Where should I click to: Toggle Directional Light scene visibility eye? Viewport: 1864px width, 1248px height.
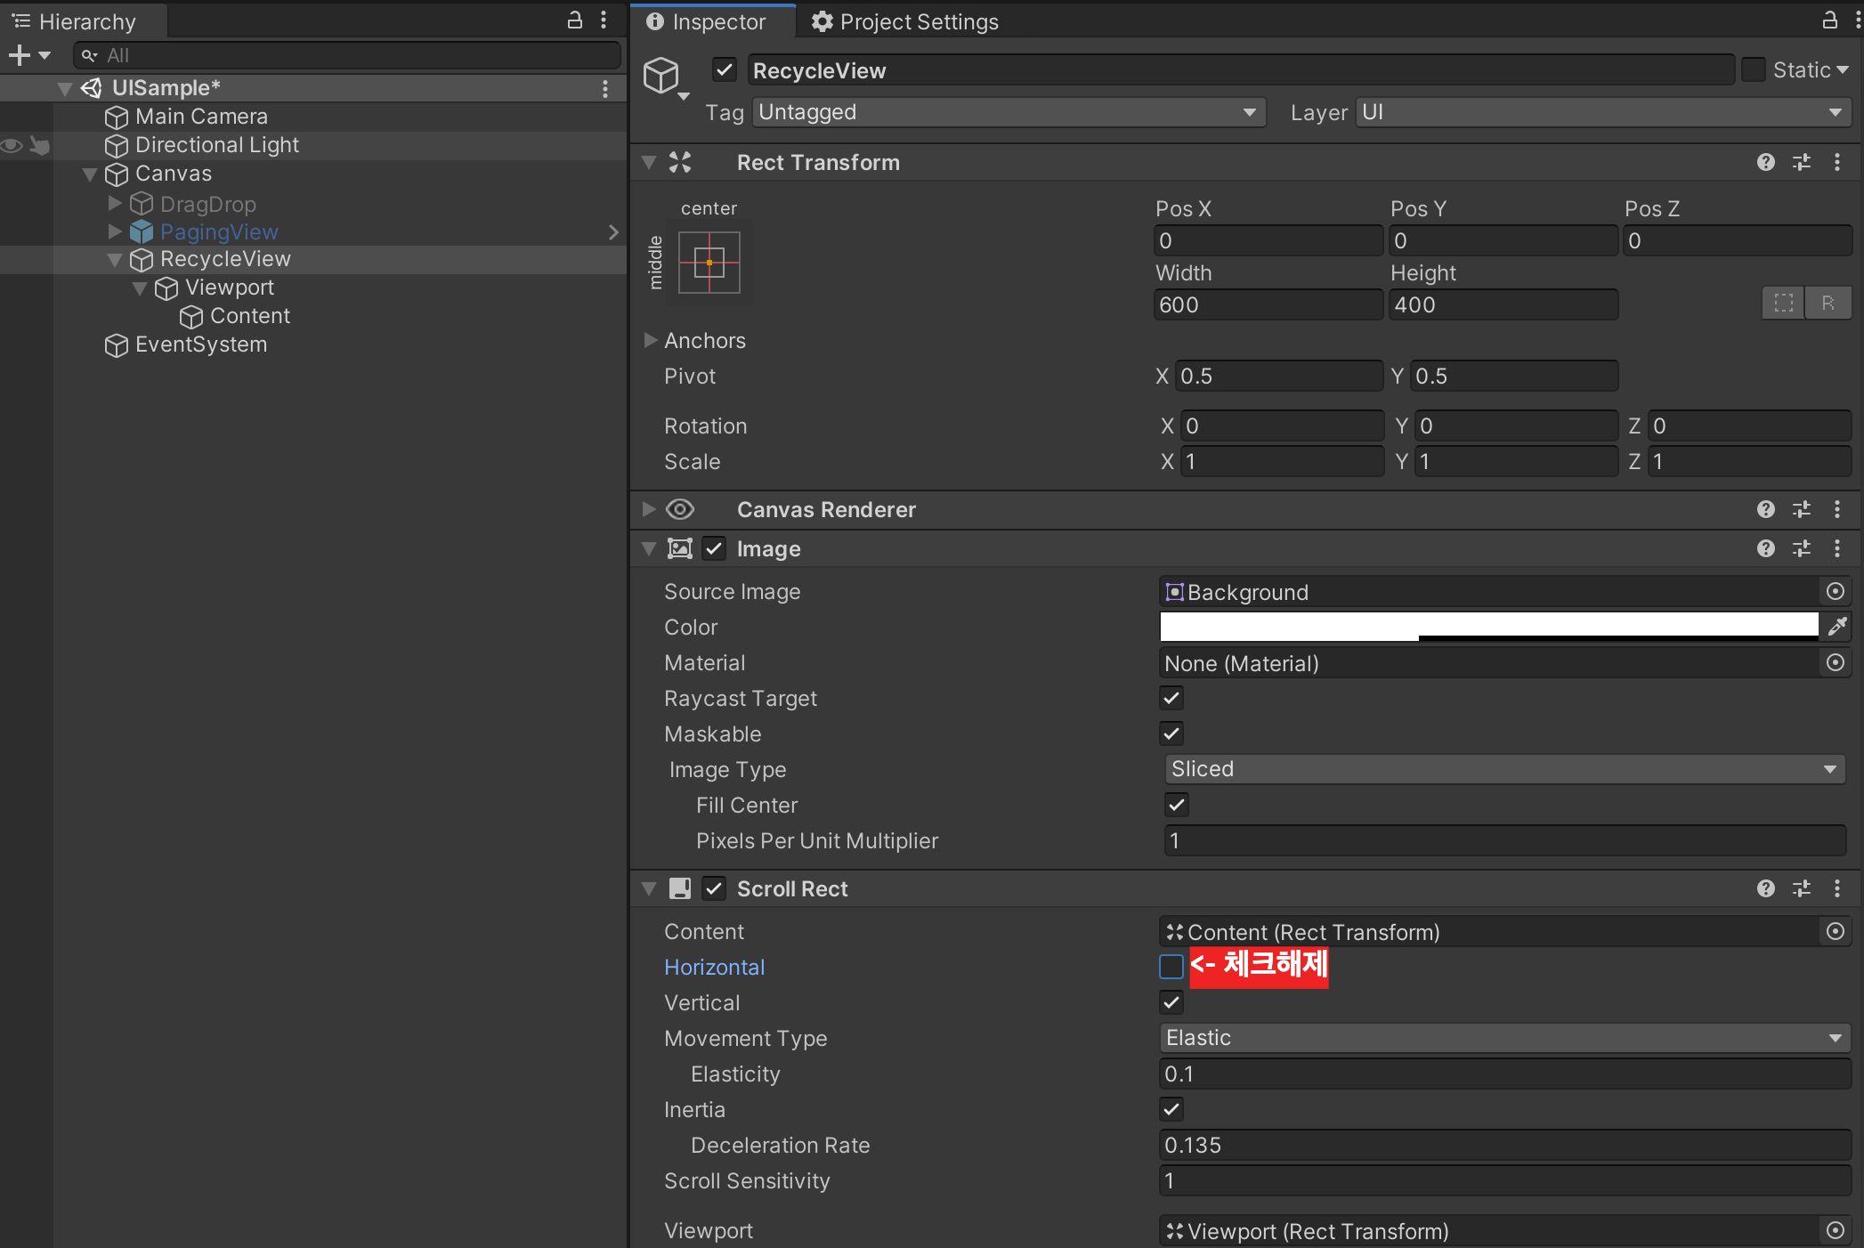(12, 145)
